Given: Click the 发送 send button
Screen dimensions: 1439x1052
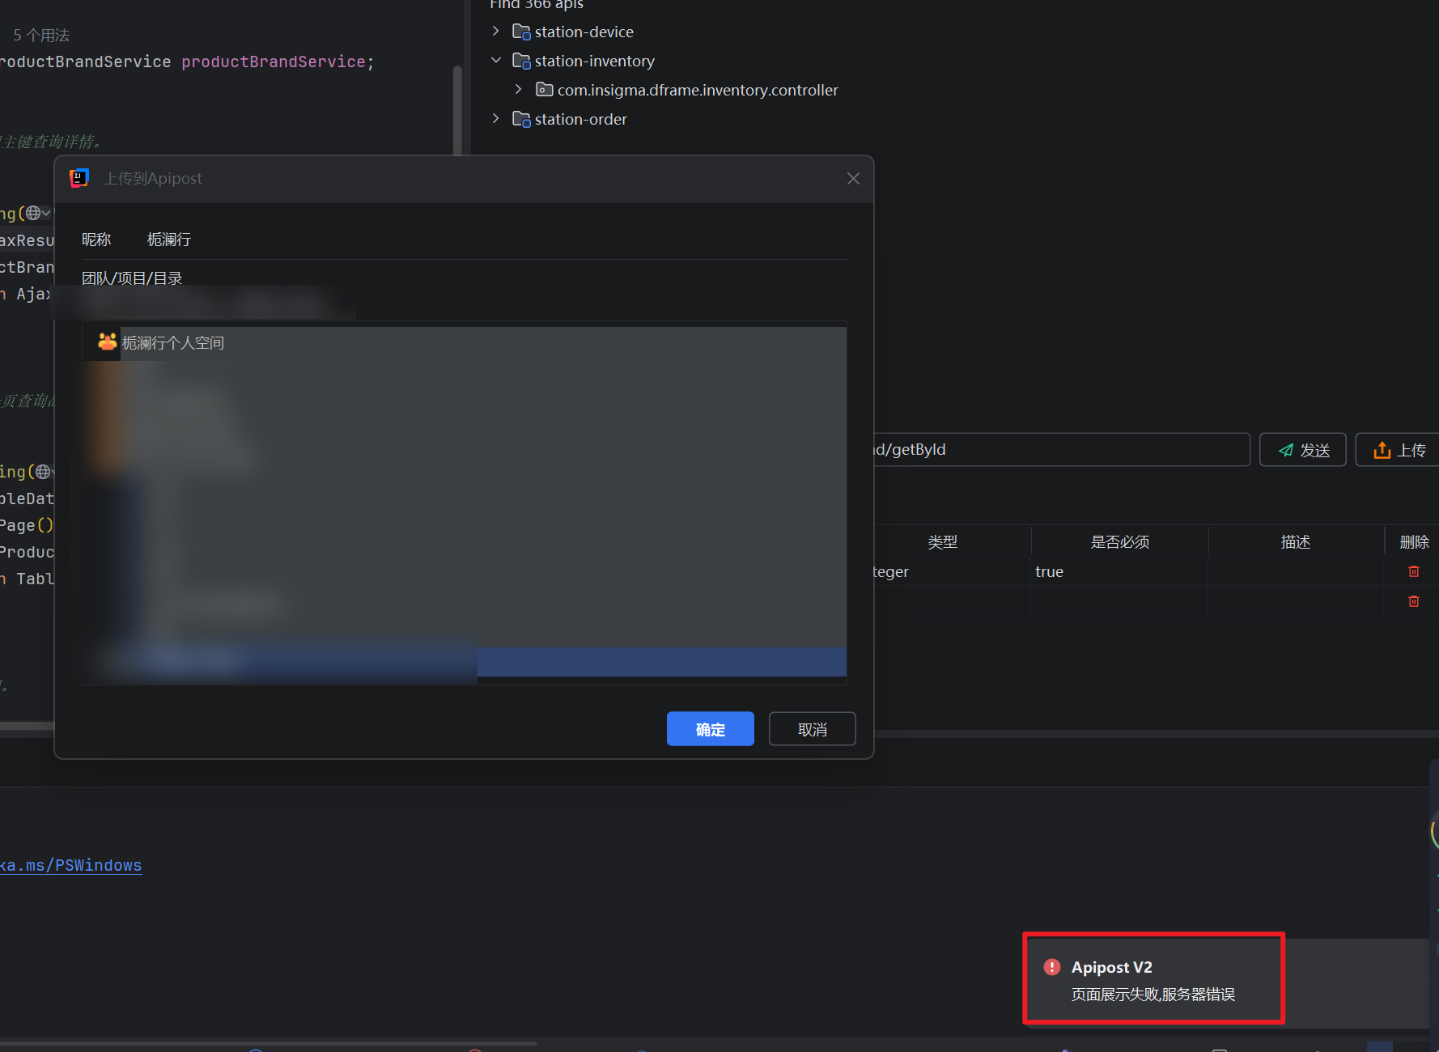Looking at the screenshot, I should 1302,450.
